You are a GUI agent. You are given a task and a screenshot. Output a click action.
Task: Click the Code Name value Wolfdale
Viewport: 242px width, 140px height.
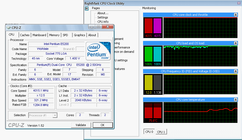click(43, 49)
